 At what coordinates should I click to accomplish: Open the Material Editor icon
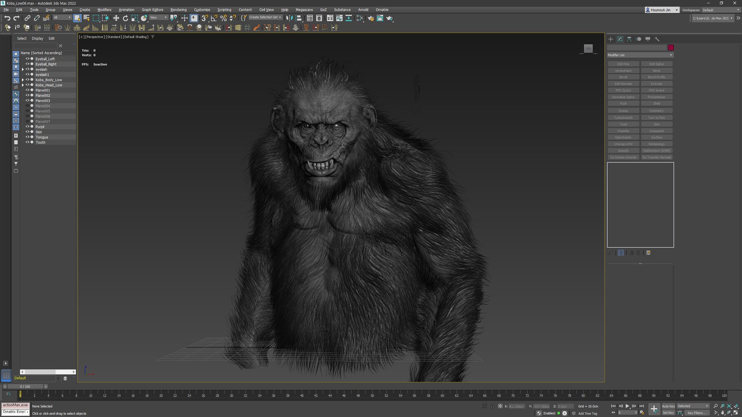(x=360, y=18)
